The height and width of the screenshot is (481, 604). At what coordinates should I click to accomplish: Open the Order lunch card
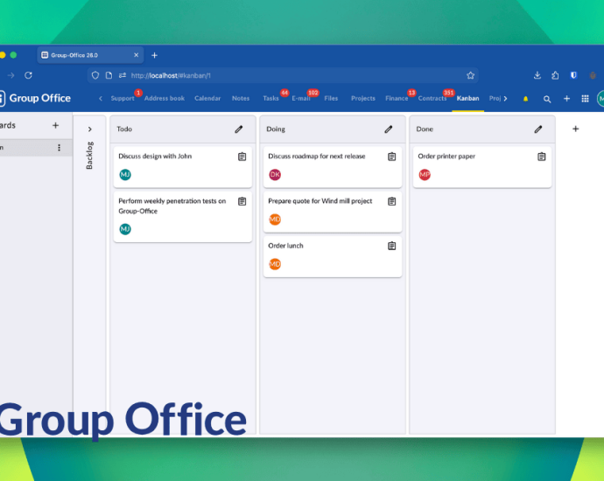click(x=333, y=256)
